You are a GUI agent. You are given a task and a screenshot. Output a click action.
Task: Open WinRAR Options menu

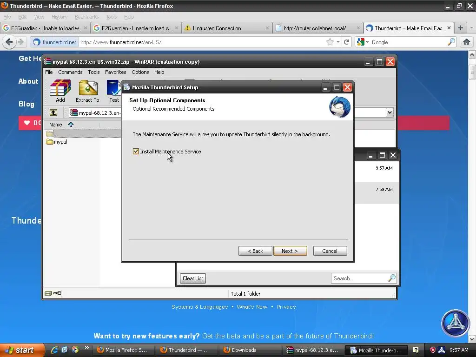click(x=140, y=72)
